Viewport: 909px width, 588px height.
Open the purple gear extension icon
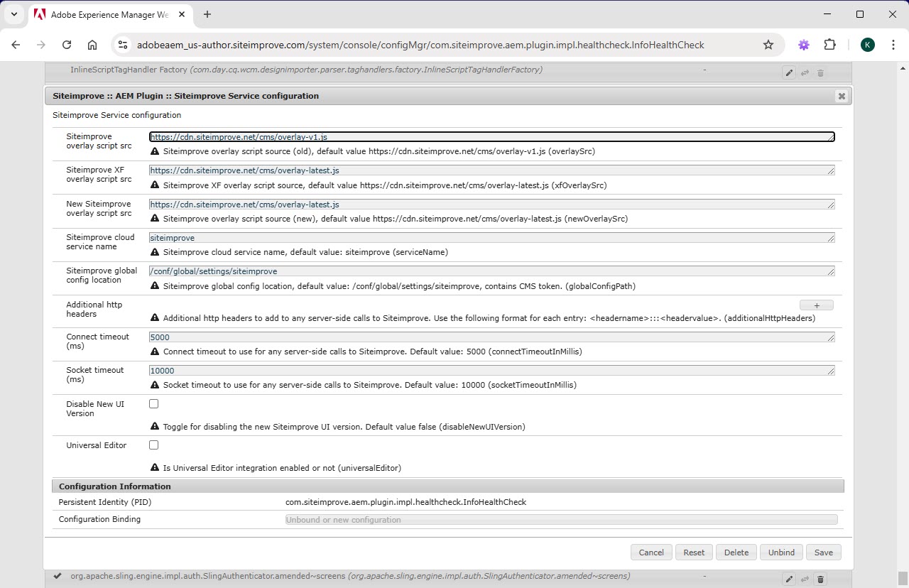[x=804, y=45]
